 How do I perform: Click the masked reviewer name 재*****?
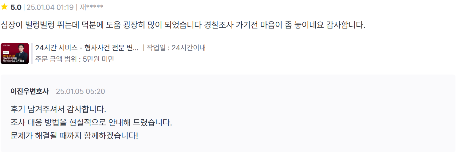coord(91,7)
